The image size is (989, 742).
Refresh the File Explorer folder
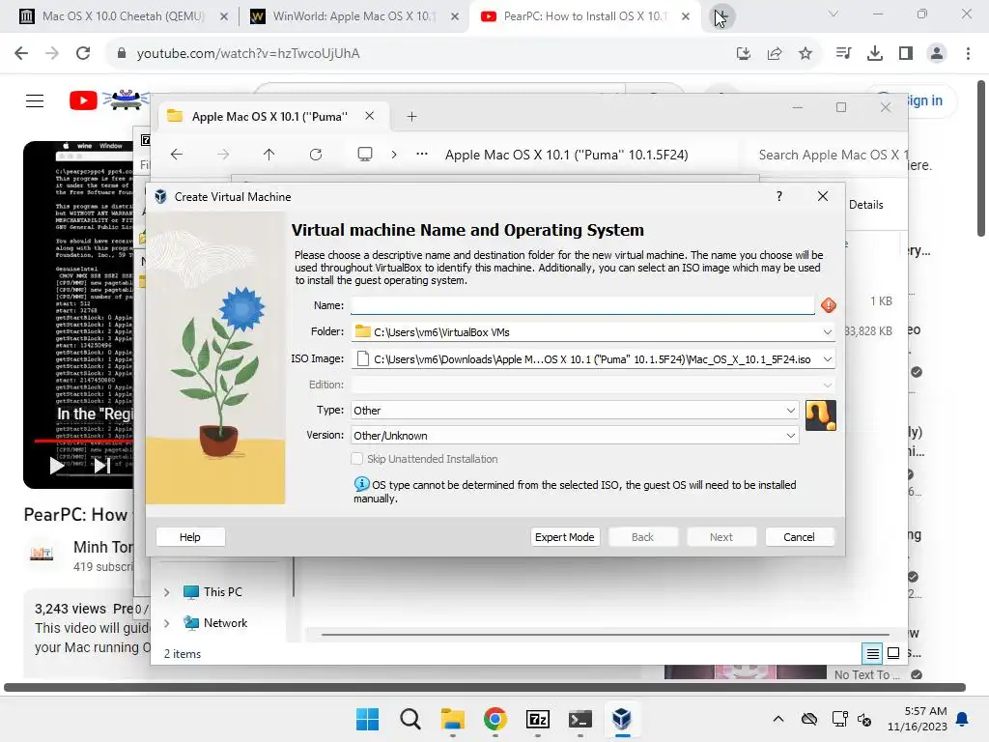[316, 155]
